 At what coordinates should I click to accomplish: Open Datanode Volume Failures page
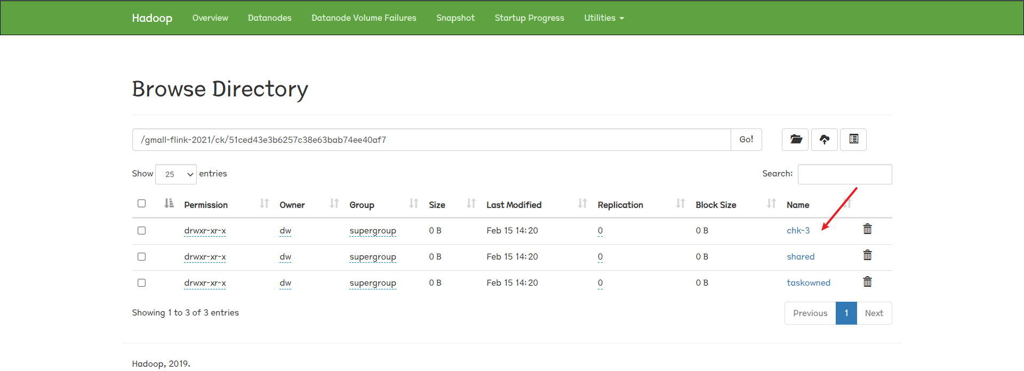[x=364, y=18]
